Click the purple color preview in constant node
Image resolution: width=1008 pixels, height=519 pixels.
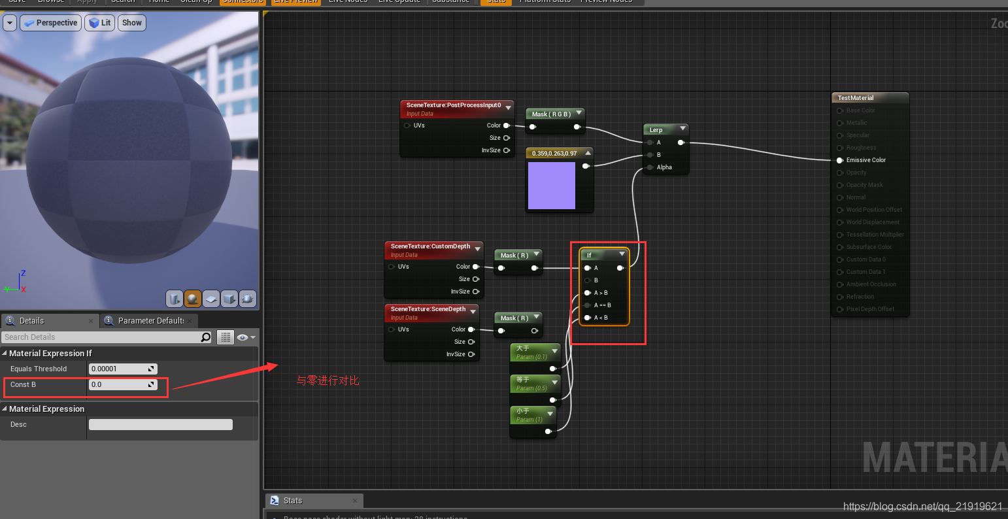click(552, 186)
